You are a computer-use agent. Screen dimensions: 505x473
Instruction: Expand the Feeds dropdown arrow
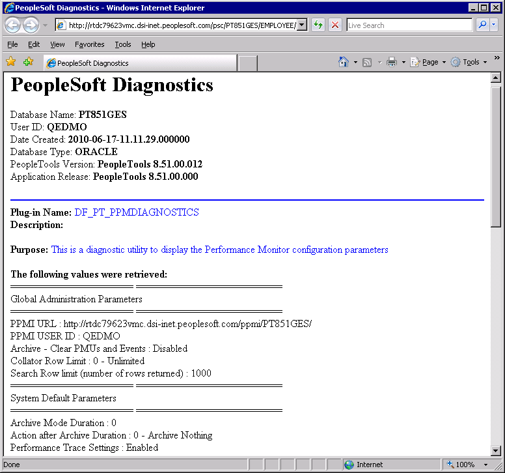pos(379,63)
